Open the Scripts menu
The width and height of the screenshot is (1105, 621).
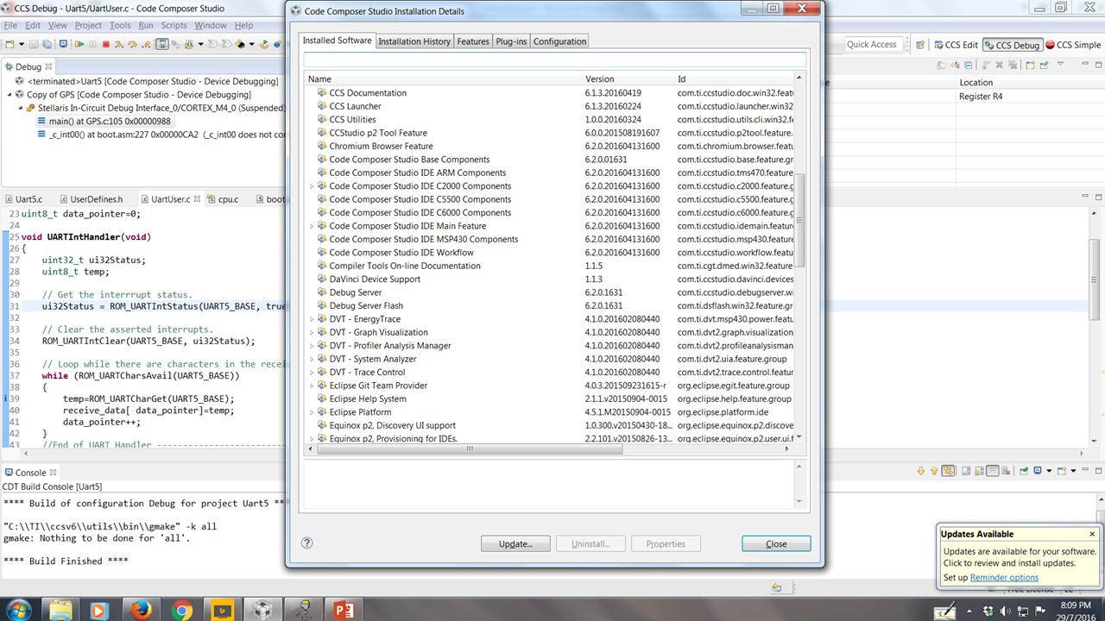(174, 25)
